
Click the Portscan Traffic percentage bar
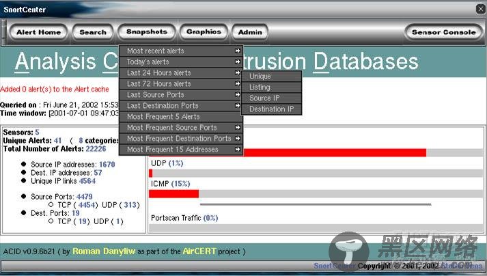(x=316, y=227)
